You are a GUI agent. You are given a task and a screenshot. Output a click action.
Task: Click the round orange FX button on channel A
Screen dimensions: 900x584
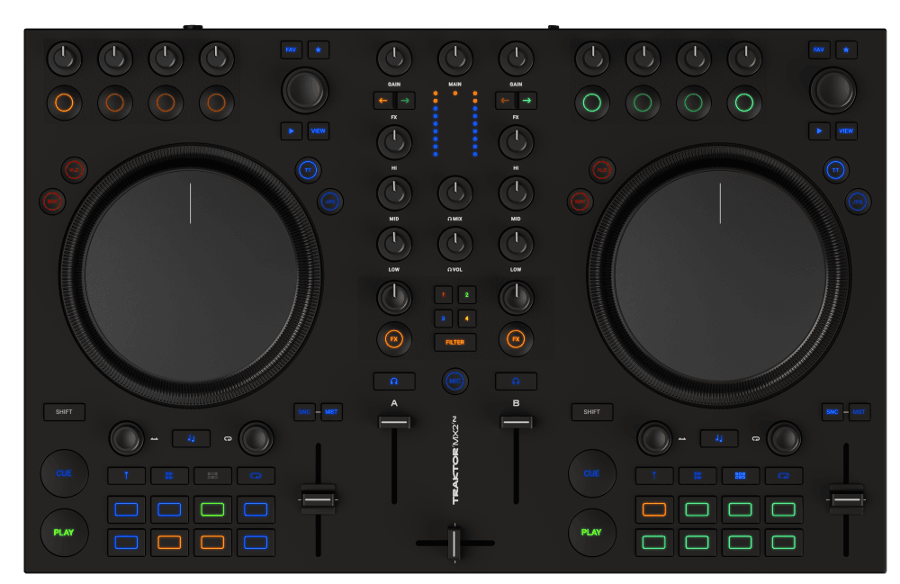[394, 339]
